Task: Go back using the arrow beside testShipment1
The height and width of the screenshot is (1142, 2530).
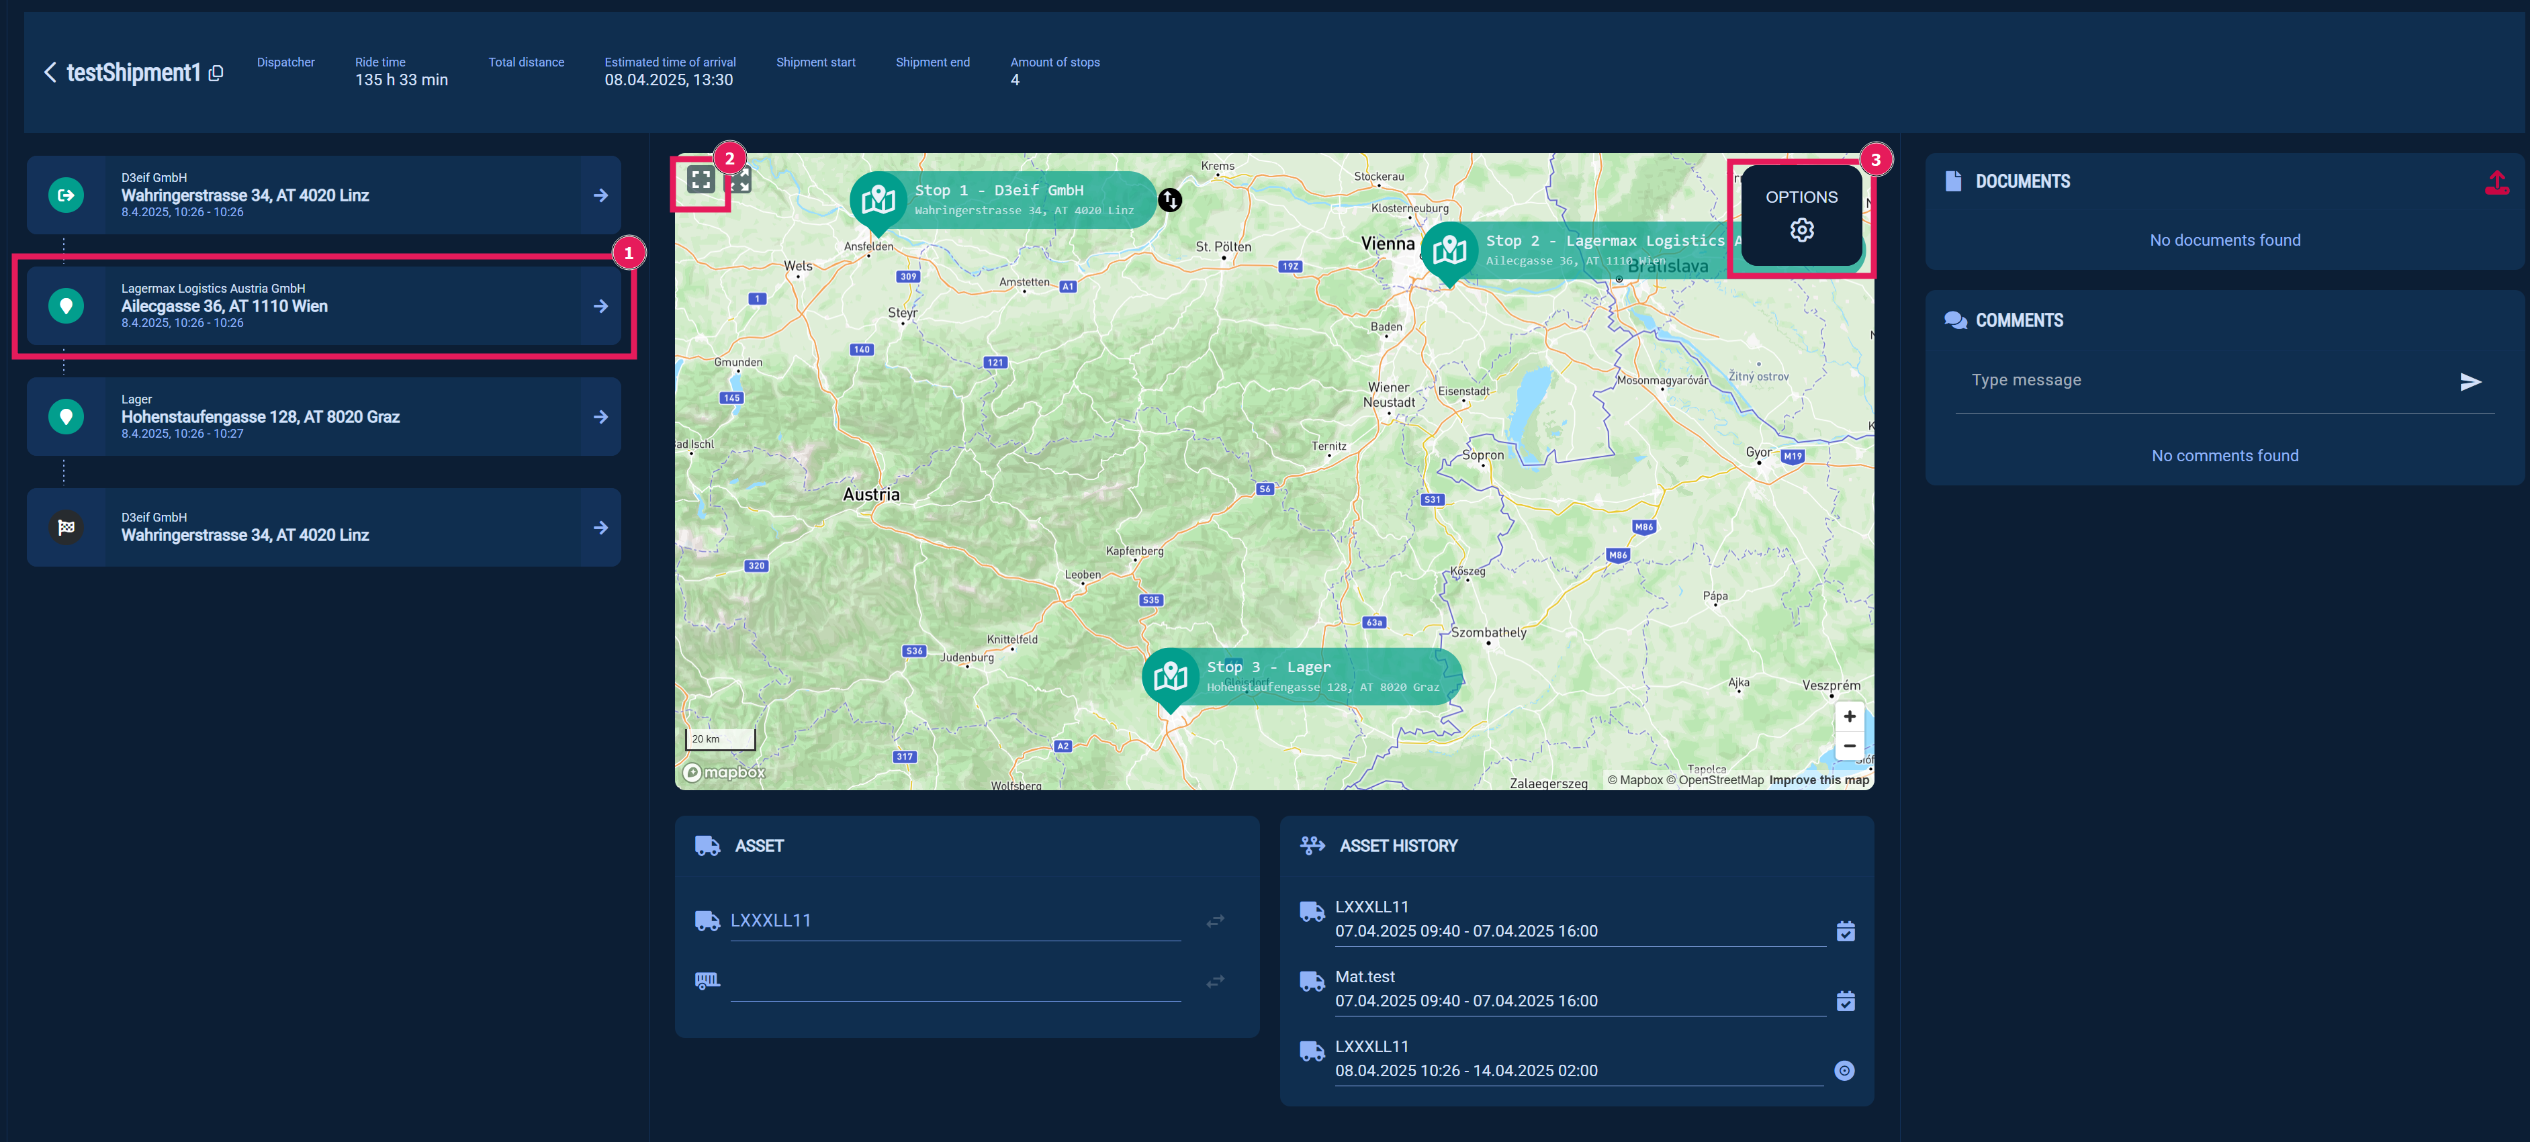Action: coord(50,73)
